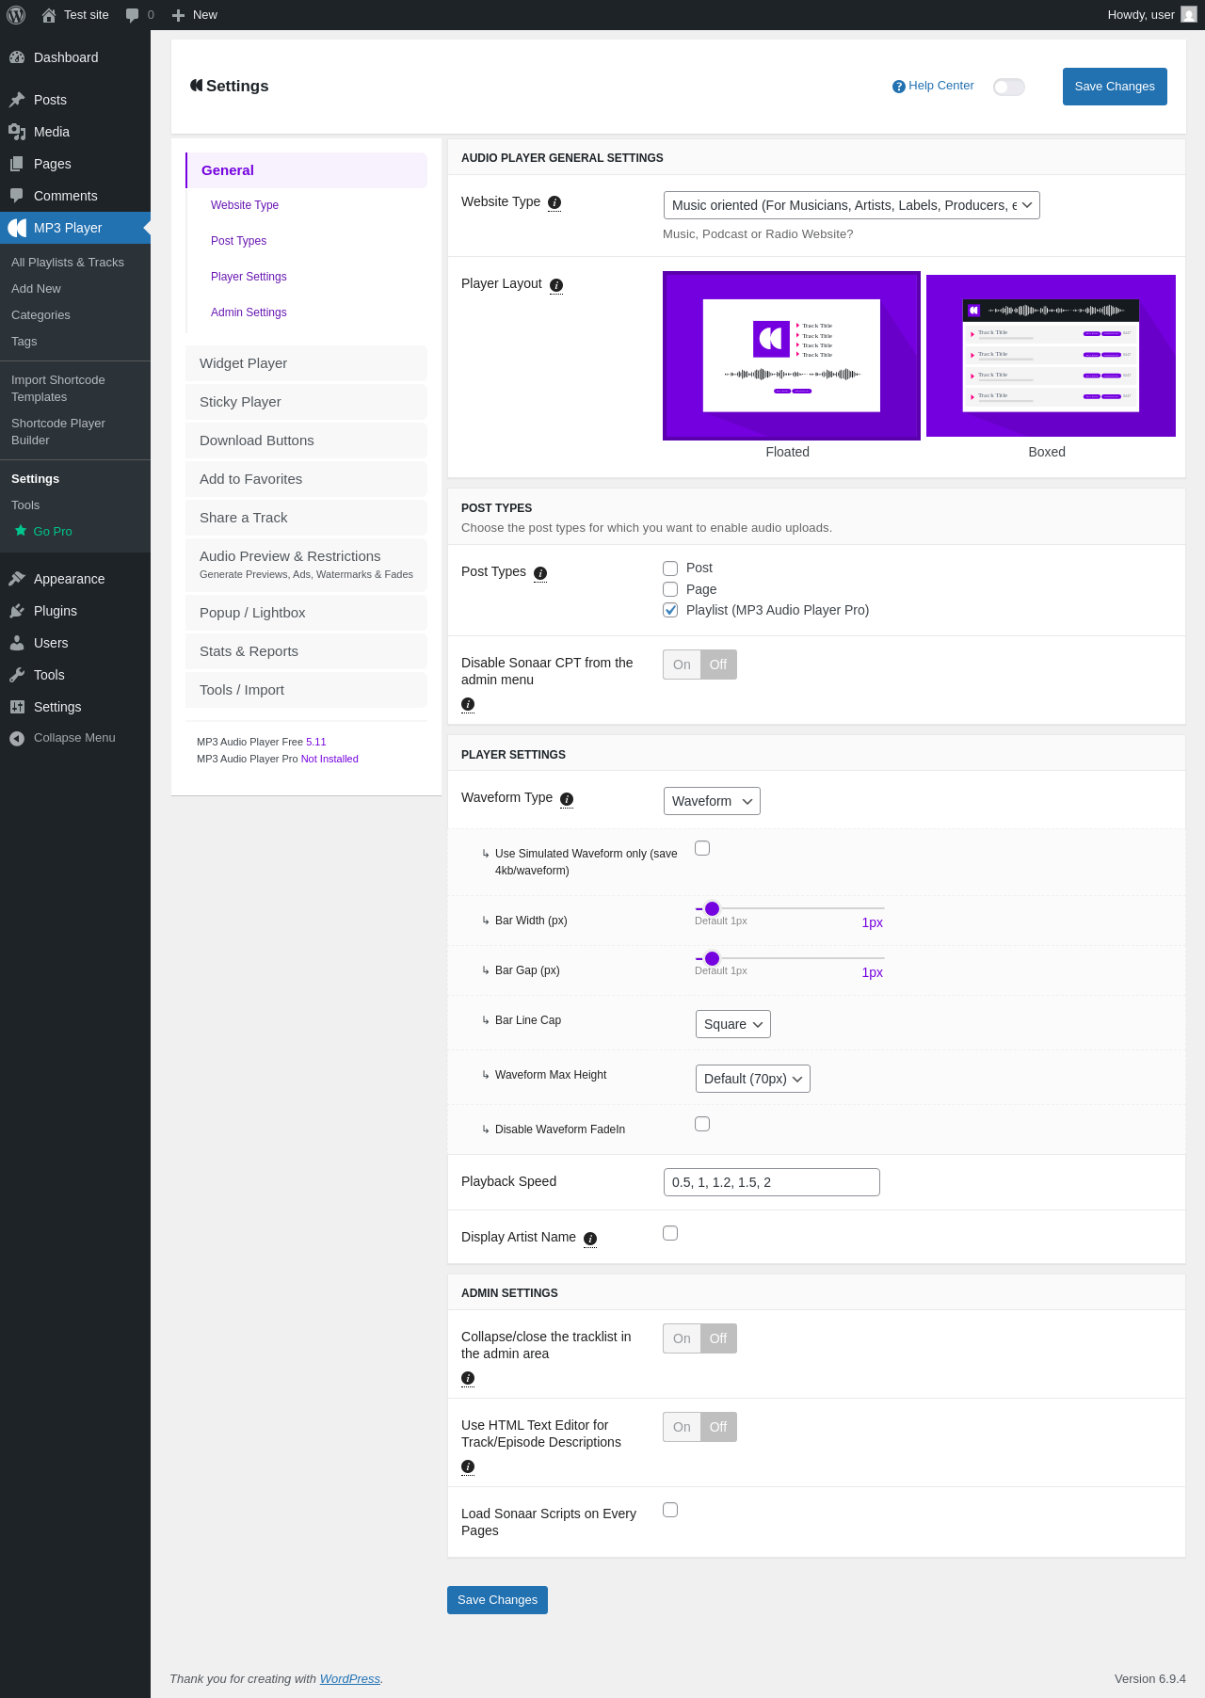Click the top Save Changes button

[1115, 87]
